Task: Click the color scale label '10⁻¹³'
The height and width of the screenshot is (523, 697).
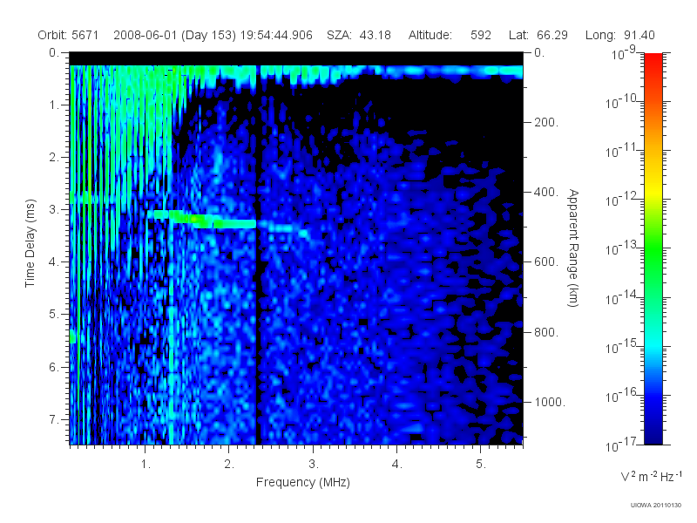Action: [621, 248]
